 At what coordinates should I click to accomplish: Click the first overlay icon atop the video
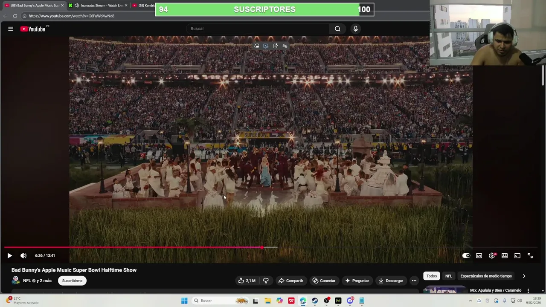coord(256,46)
